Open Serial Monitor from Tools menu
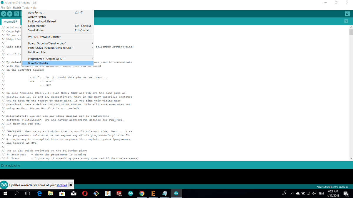353x198 pixels. point(58,26)
